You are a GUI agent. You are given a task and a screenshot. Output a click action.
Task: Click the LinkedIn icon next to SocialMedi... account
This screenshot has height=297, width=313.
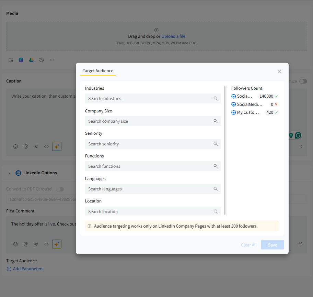click(233, 104)
